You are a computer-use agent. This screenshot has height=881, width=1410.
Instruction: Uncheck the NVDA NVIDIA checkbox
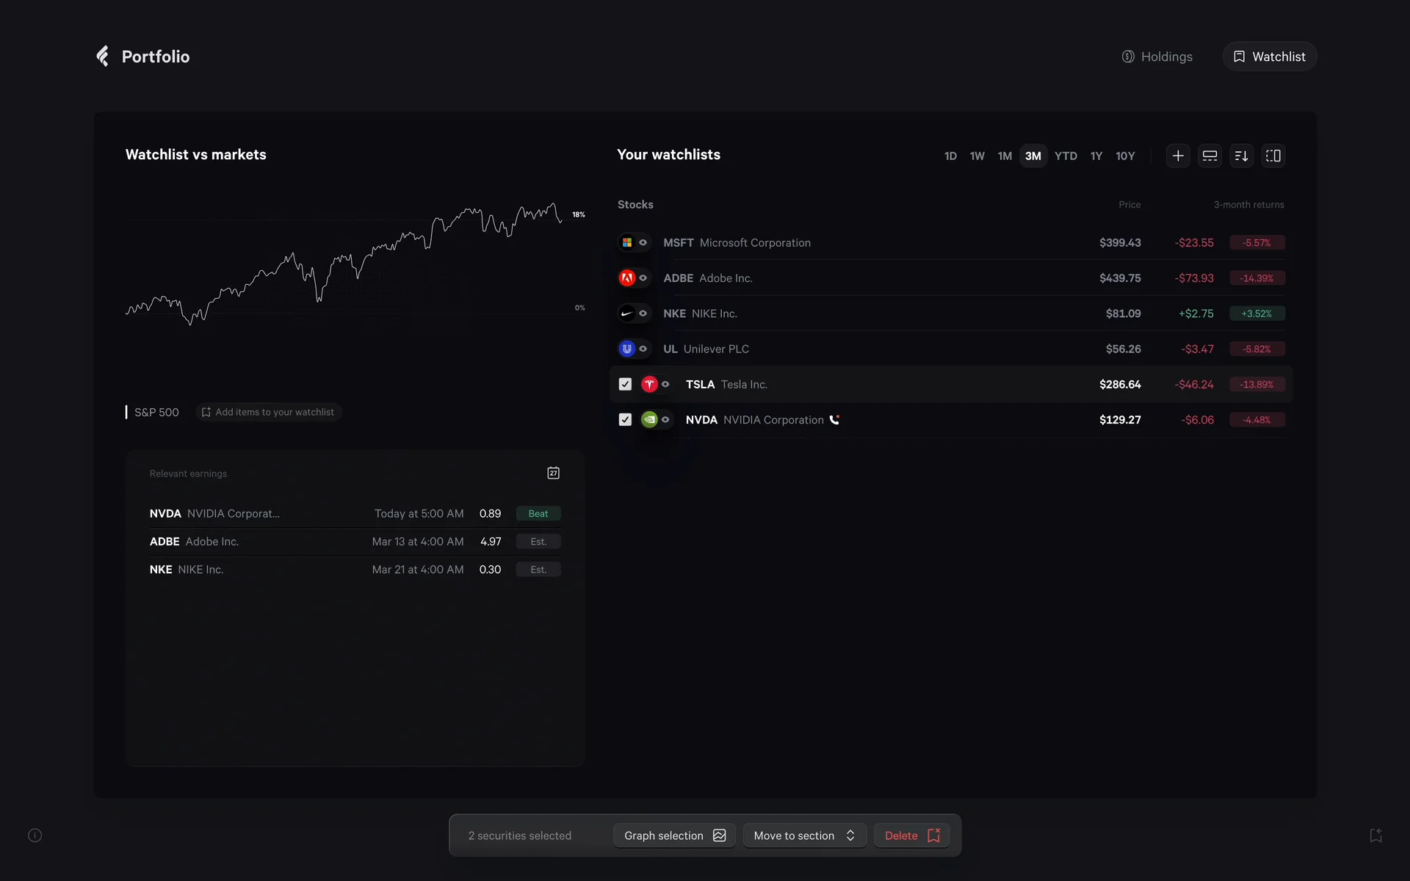click(625, 420)
